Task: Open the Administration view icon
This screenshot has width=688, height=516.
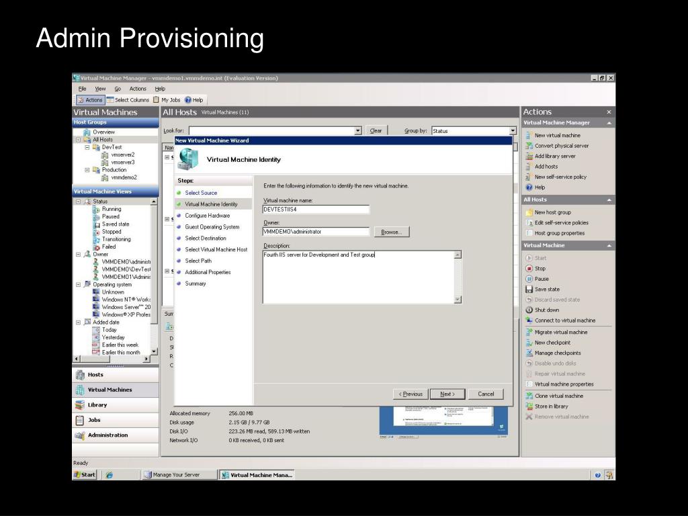Action: [80, 435]
